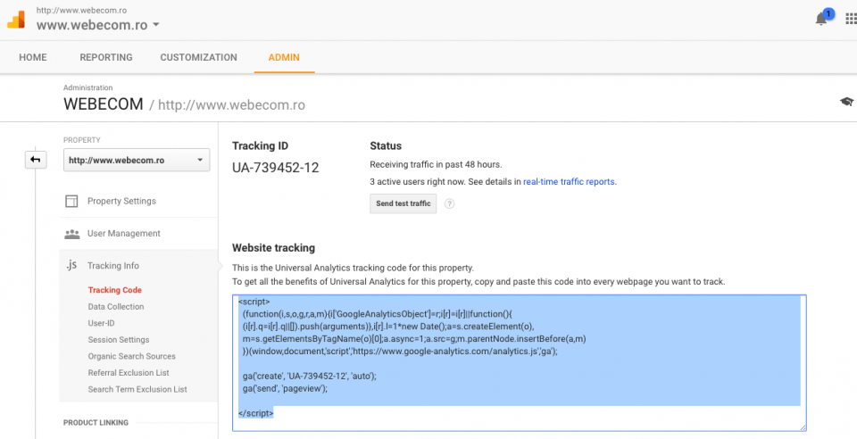Open the Google apps grid
This screenshot has height=439, width=857.
[849, 19]
